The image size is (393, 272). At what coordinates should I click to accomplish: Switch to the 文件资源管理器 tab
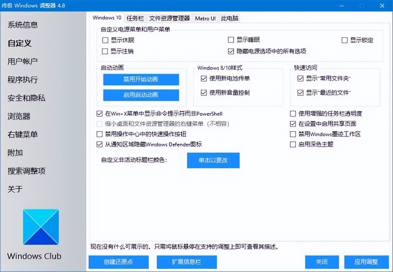169,18
